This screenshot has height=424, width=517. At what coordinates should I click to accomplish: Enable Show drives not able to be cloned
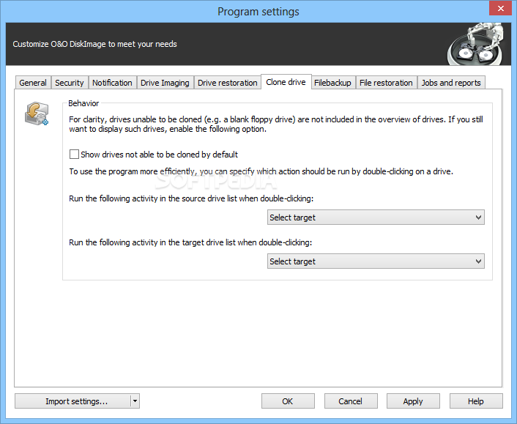(74, 155)
